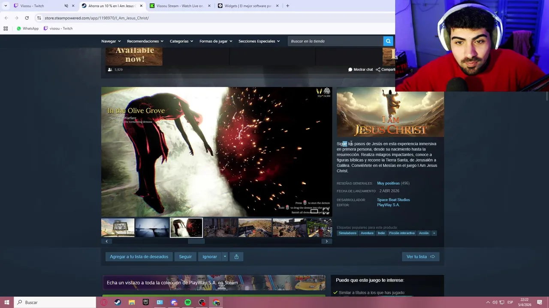Click the Ficción interactiva tag

pos(402,233)
